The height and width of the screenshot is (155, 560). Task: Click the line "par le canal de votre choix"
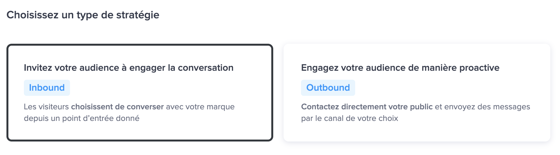coord(350,118)
